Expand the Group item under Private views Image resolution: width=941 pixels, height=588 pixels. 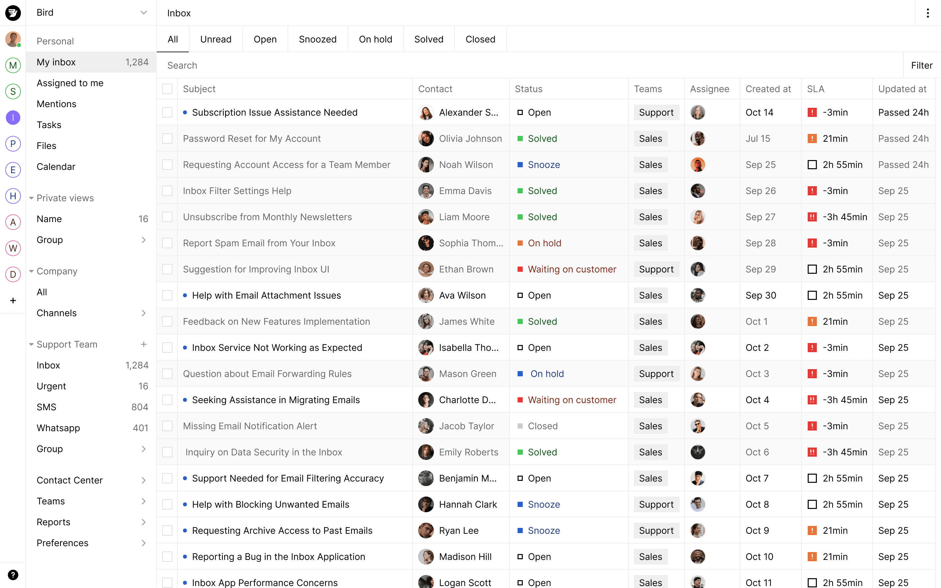tap(143, 240)
